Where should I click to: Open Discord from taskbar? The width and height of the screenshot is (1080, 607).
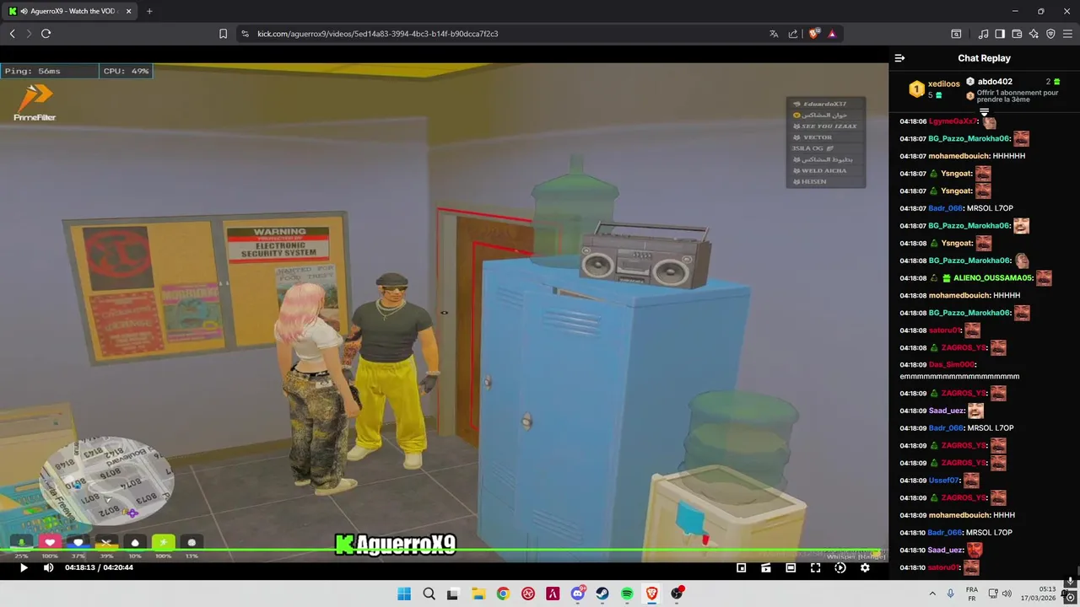coord(578,594)
